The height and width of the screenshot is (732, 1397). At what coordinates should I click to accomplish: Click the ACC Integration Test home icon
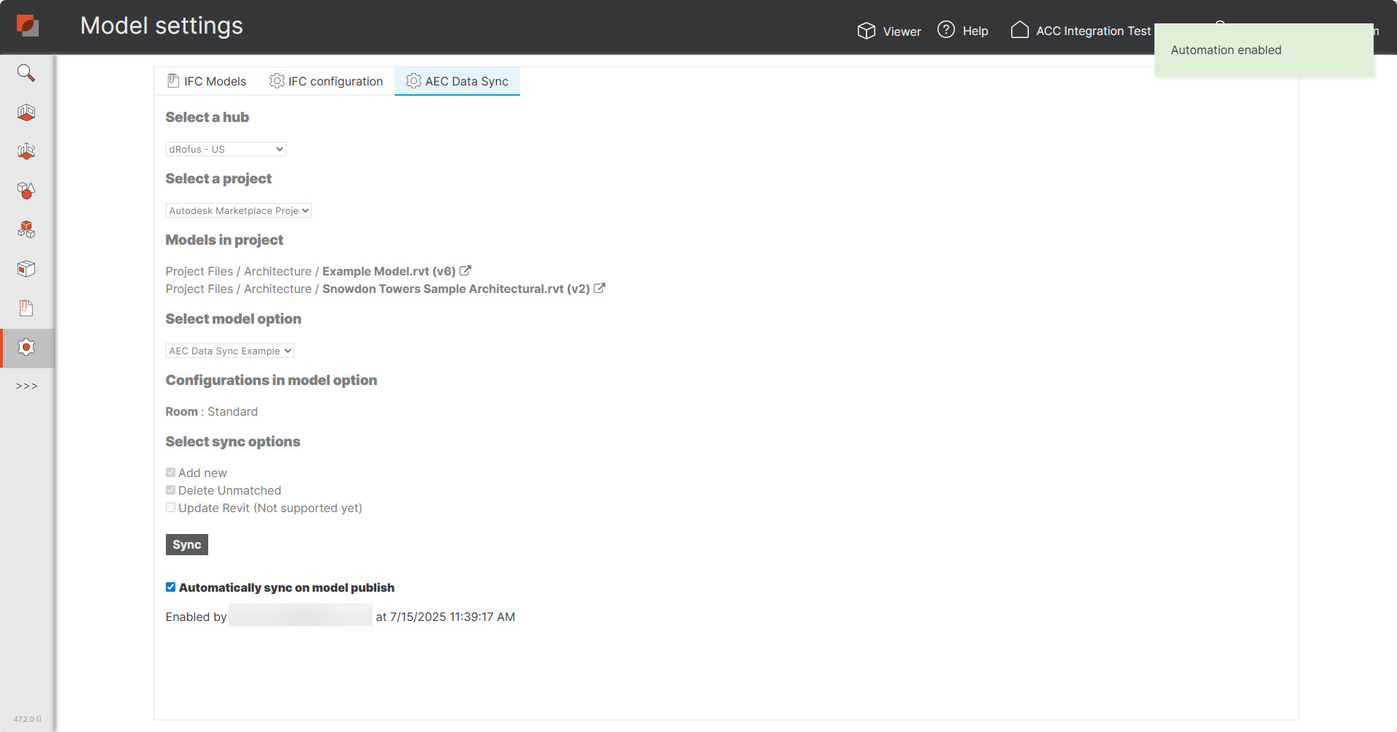1019,30
